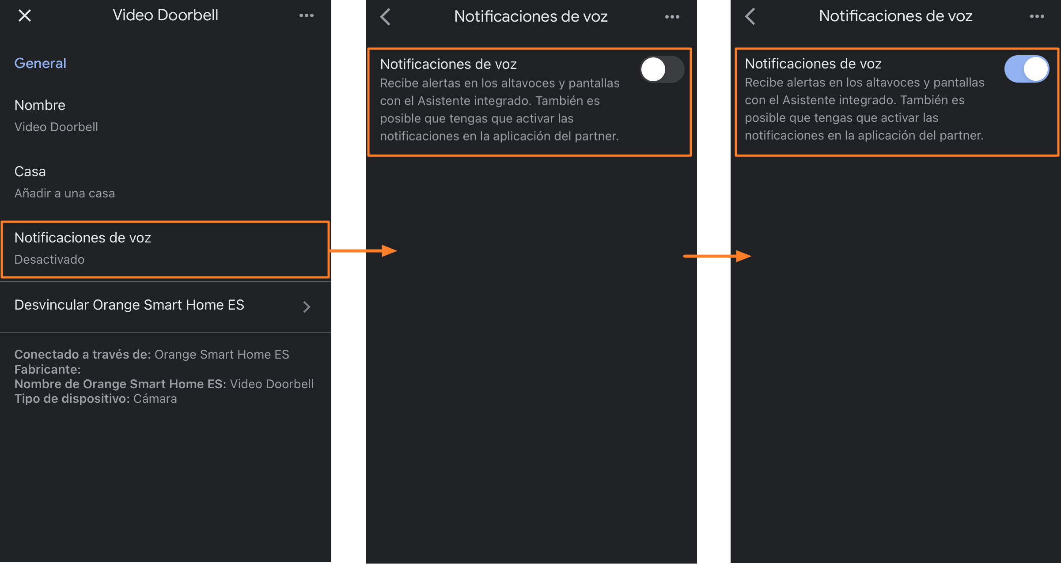The image size is (1061, 564).
Task: Open the Nombre Video Doorbell setting
Action: point(56,116)
